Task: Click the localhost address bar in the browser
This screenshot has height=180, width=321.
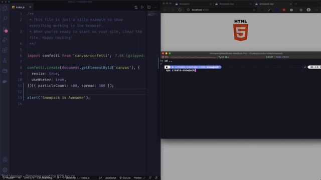Action: pyautogui.click(x=221, y=10)
